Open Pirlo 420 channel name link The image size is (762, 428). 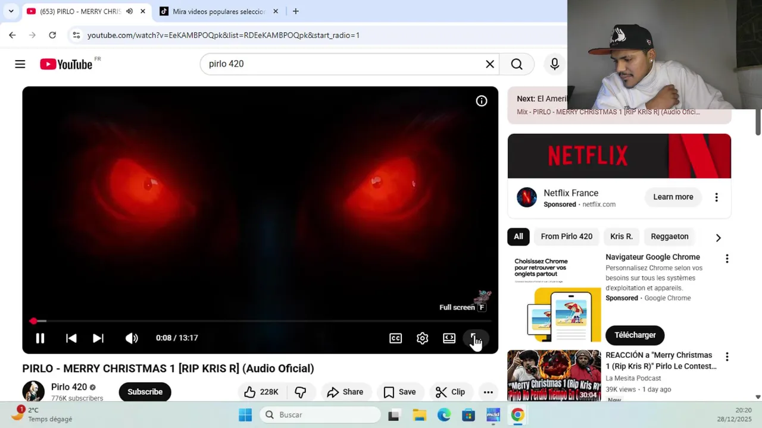(x=69, y=387)
